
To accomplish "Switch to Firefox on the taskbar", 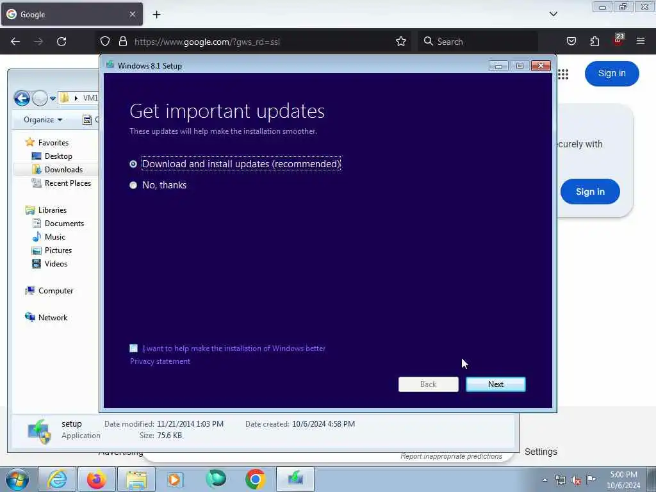I will point(96,479).
